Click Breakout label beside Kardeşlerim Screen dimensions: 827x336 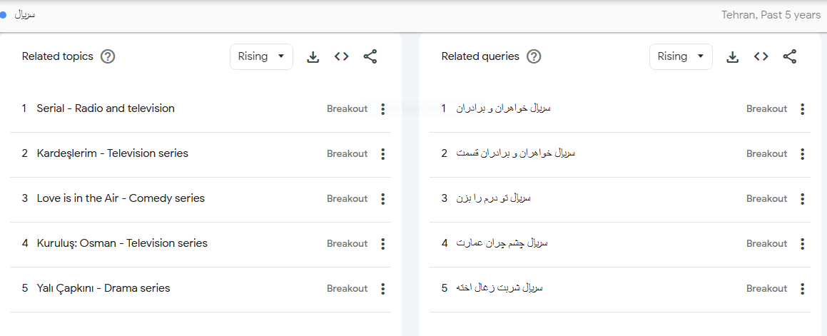(x=347, y=154)
